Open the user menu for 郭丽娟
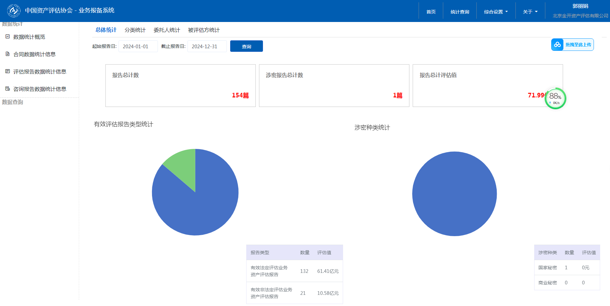This screenshot has height=306, width=610. tap(580, 6)
